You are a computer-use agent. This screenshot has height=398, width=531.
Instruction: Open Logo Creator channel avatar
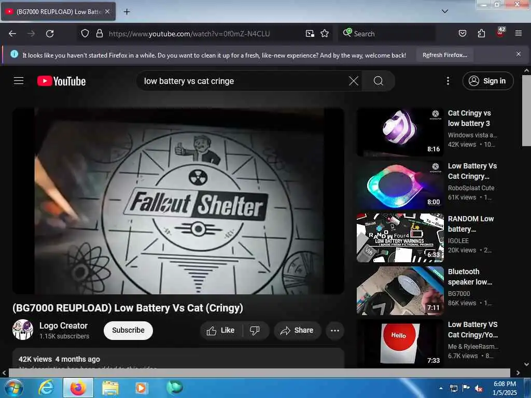pos(23,330)
